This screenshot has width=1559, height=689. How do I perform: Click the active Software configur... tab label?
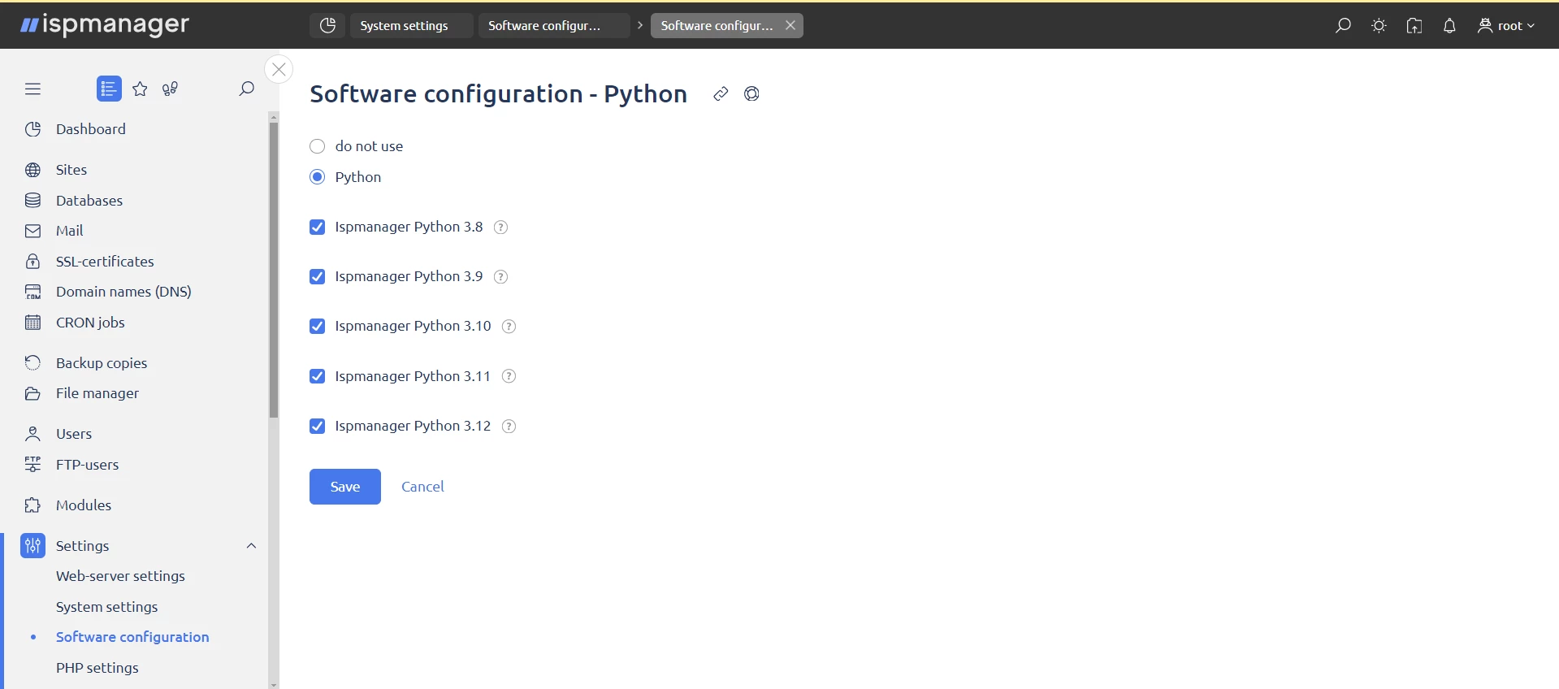[717, 25]
